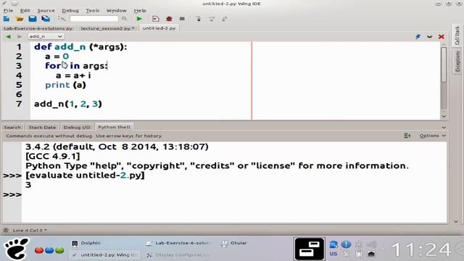
Task: Open the File menu
Action: tap(8, 10)
